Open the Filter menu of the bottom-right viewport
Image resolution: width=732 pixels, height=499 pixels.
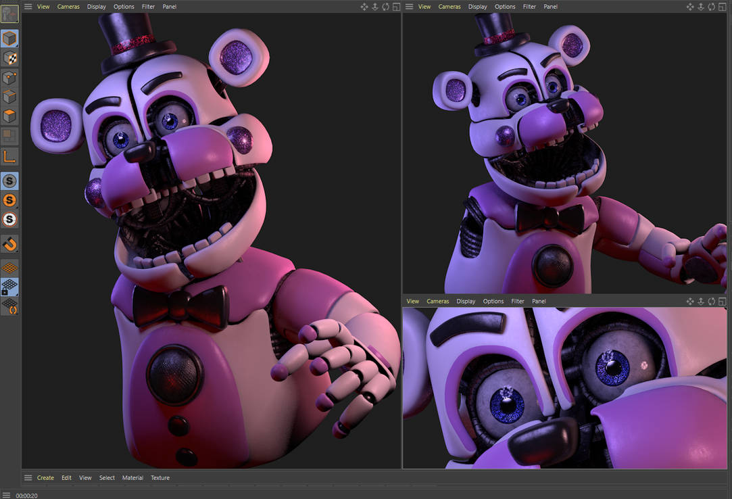517,301
